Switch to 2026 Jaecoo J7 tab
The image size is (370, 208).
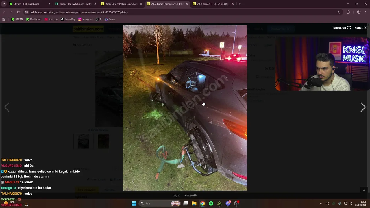pyautogui.click(x=213, y=4)
